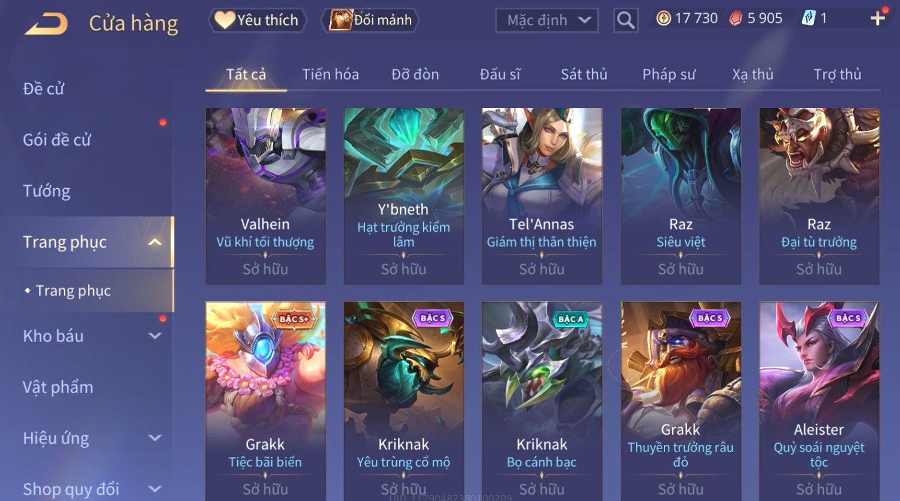The height and width of the screenshot is (501, 900).
Task: Open the Mặc định sort dropdown
Action: coord(547,20)
